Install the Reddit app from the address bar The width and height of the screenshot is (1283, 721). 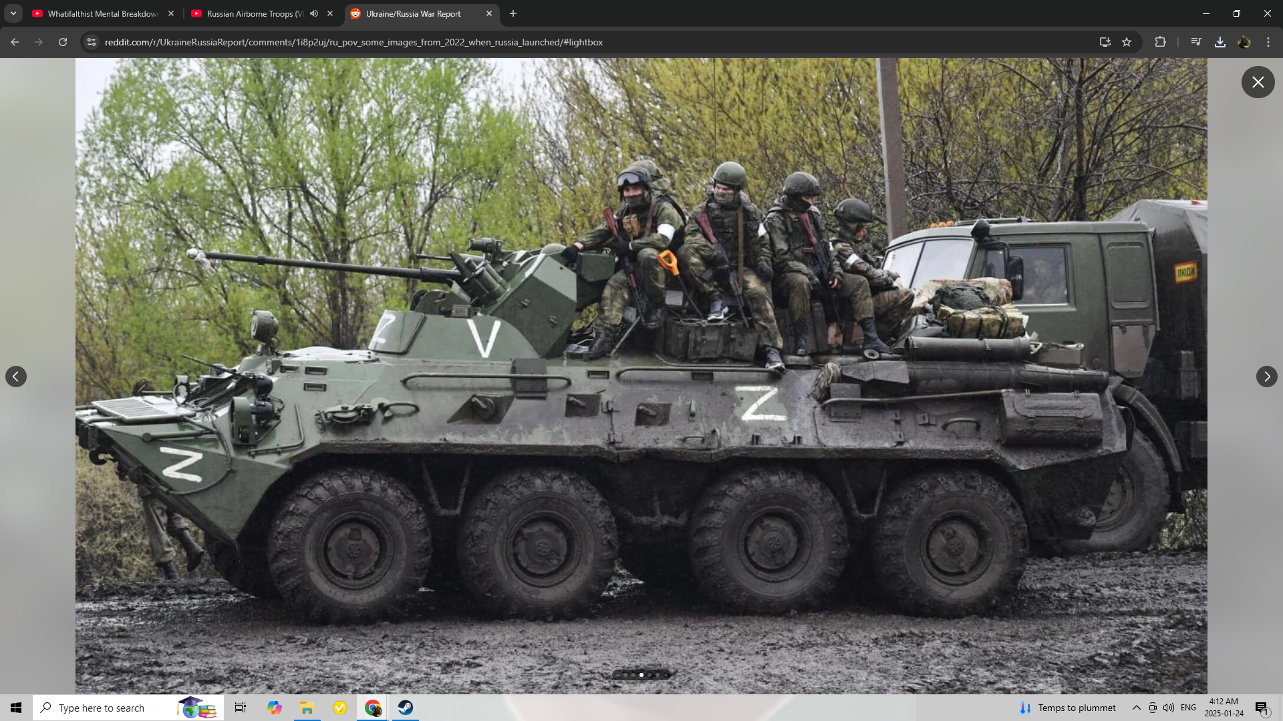1105,42
